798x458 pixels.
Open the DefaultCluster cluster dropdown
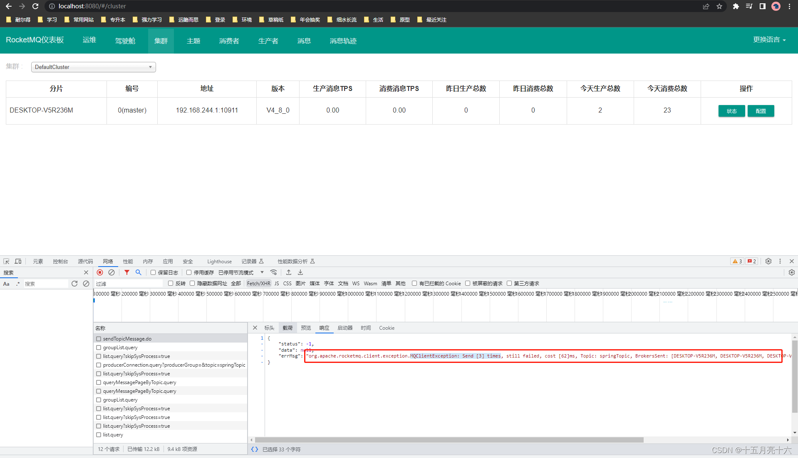(93, 67)
